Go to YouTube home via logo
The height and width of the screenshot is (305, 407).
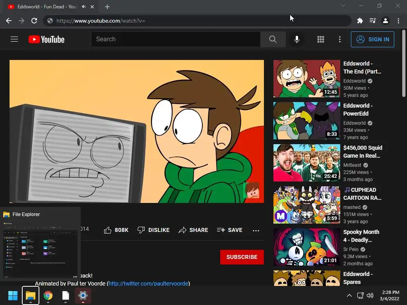[x=47, y=39]
